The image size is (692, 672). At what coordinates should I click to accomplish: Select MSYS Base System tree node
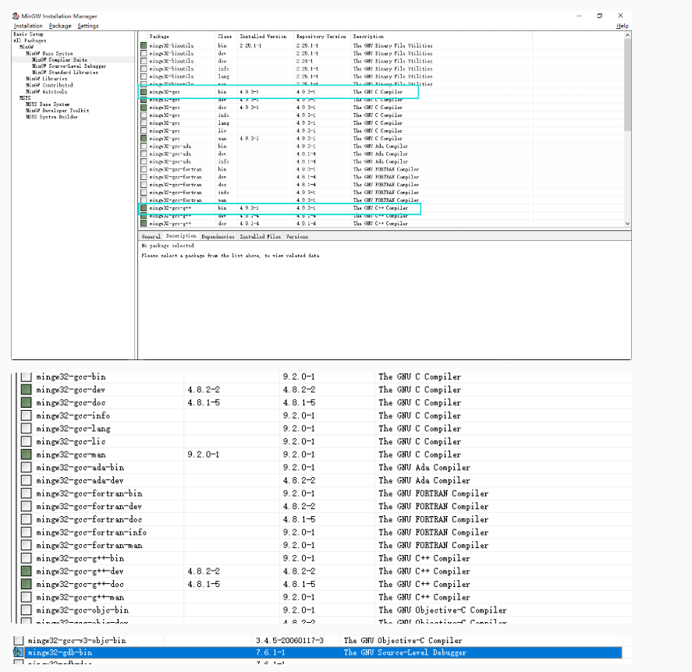(x=48, y=104)
